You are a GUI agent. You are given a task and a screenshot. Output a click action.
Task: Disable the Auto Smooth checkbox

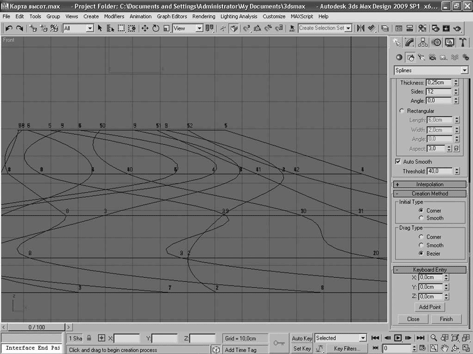tap(397, 161)
